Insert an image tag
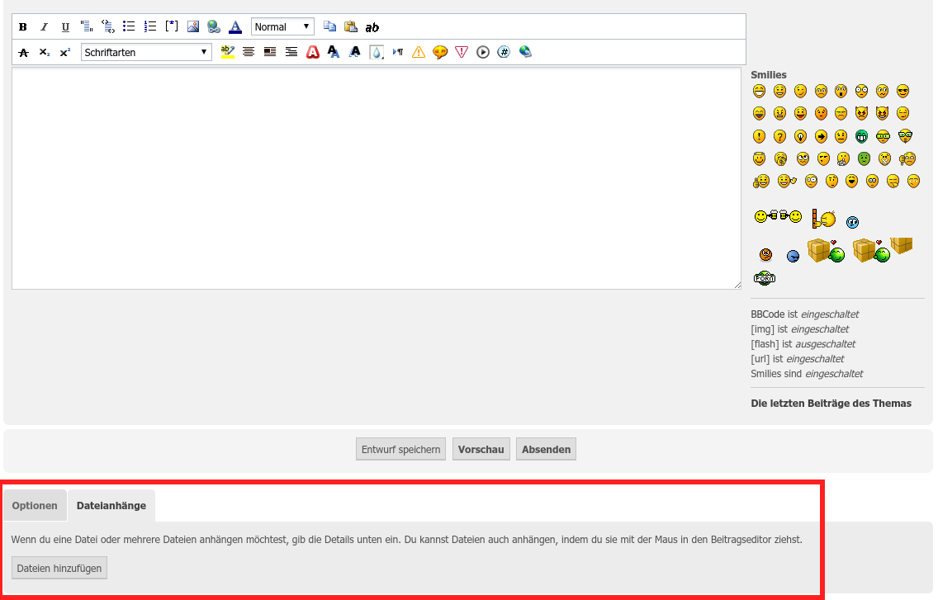938x600 pixels. pyautogui.click(x=193, y=26)
